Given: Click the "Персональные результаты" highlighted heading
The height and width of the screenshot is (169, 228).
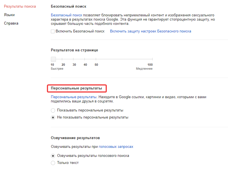Looking at the screenshot, I should (76, 88).
